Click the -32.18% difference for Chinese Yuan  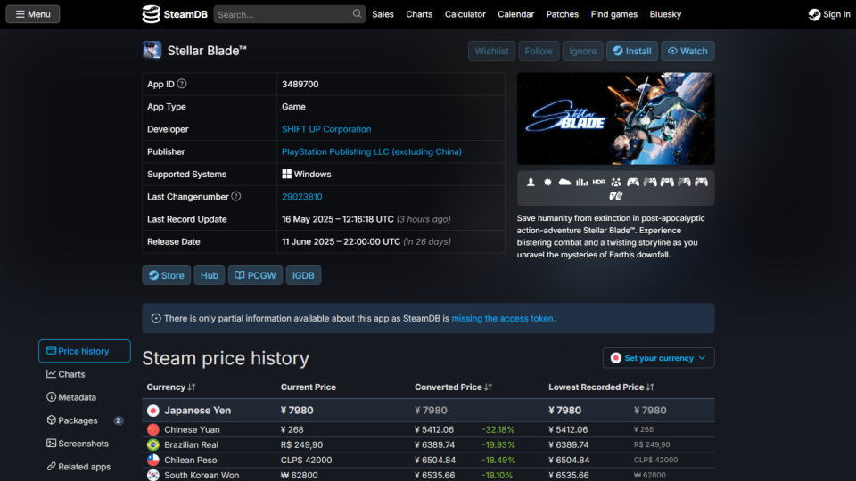(x=498, y=429)
